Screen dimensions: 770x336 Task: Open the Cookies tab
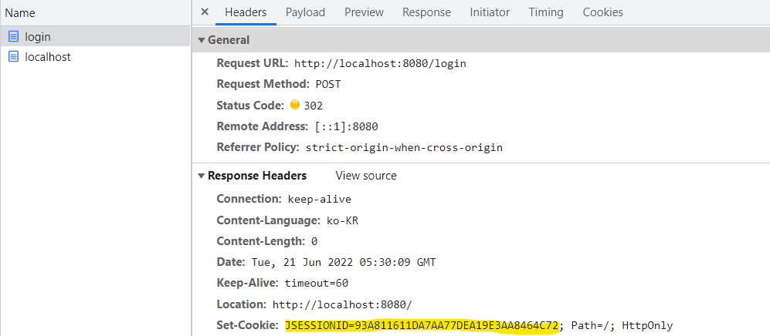pos(602,13)
